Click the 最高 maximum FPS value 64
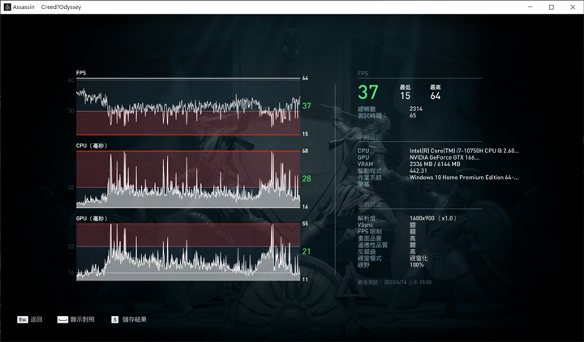Image resolution: width=584 pixels, height=342 pixels. point(436,96)
